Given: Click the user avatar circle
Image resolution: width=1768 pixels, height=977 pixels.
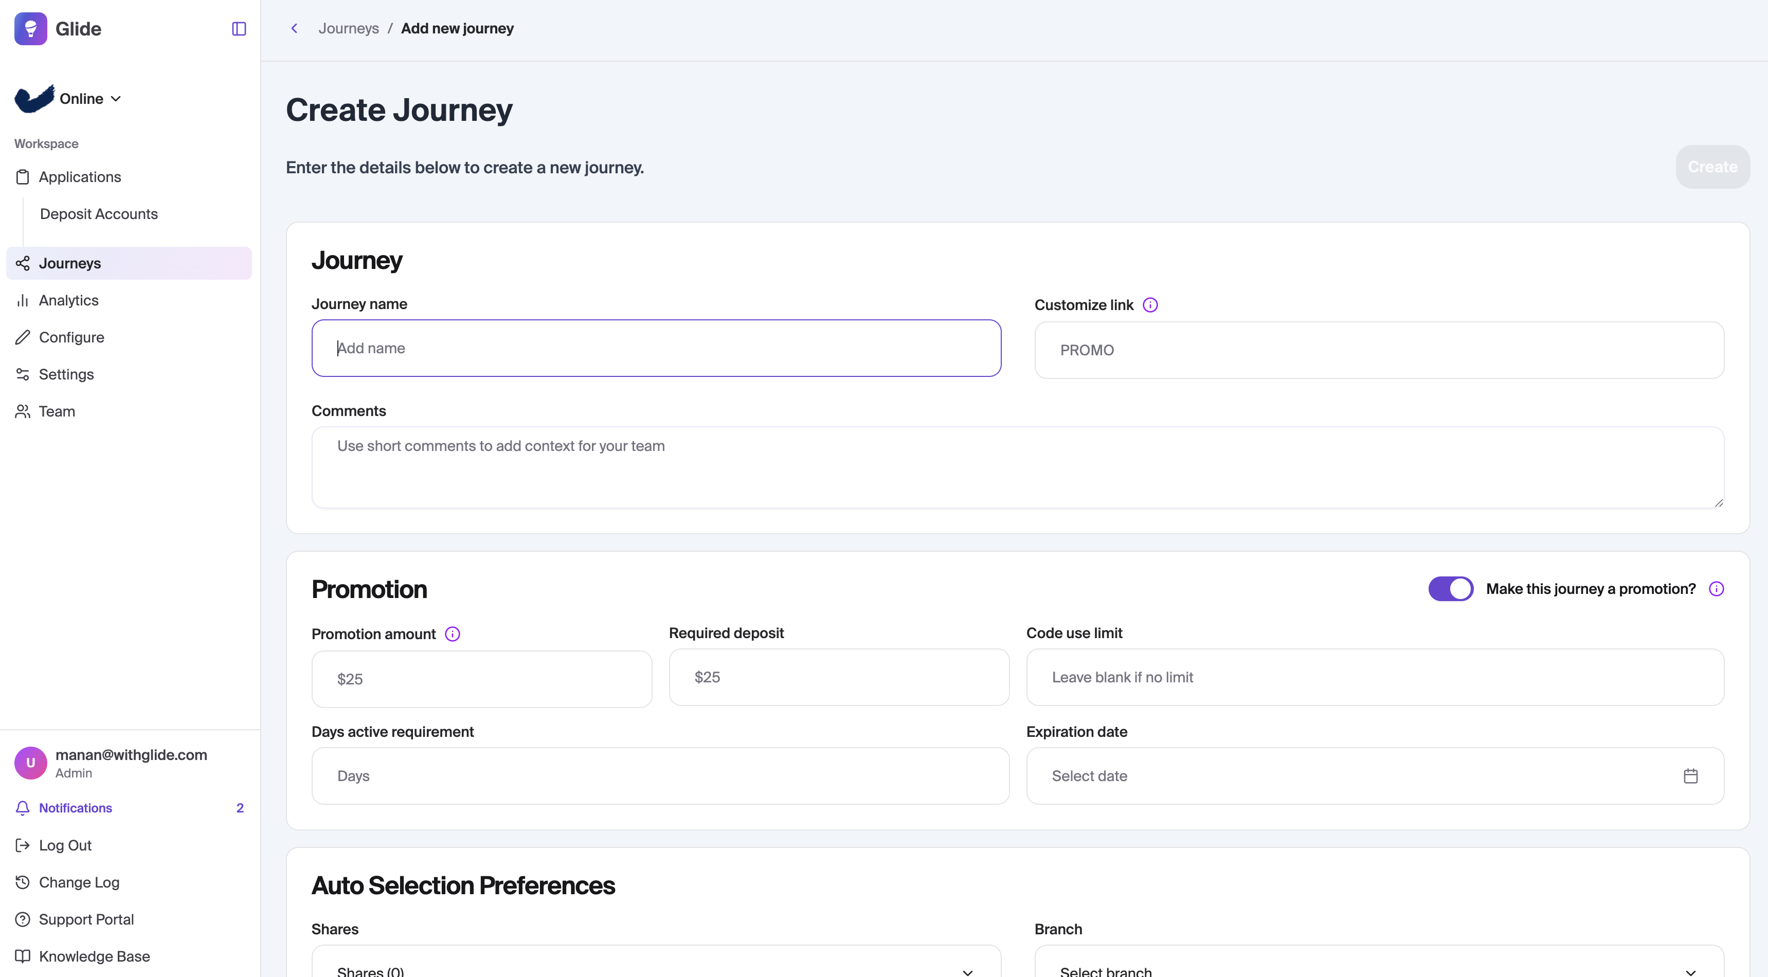Looking at the screenshot, I should [31, 762].
